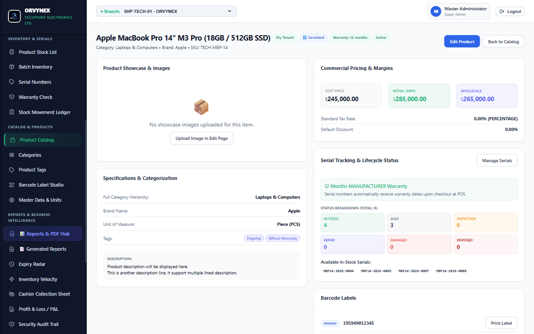
Task: Click the Manage Serials button
Action: 497,160
